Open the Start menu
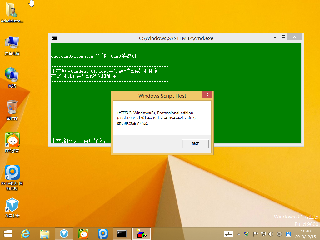 click(x=7, y=234)
